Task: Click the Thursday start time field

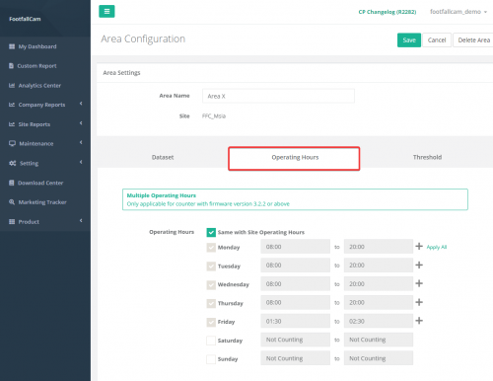Action: tap(296, 302)
